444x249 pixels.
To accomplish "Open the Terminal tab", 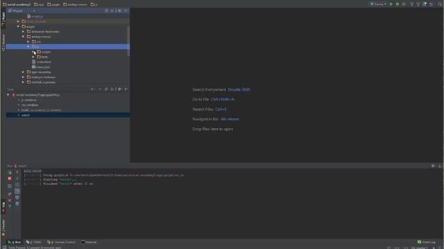I will pyautogui.click(x=89, y=242).
